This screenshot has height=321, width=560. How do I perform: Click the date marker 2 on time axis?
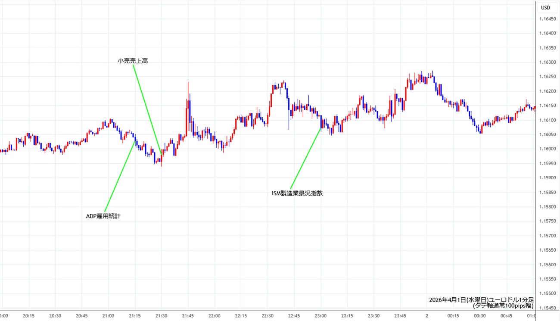point(427,316)
